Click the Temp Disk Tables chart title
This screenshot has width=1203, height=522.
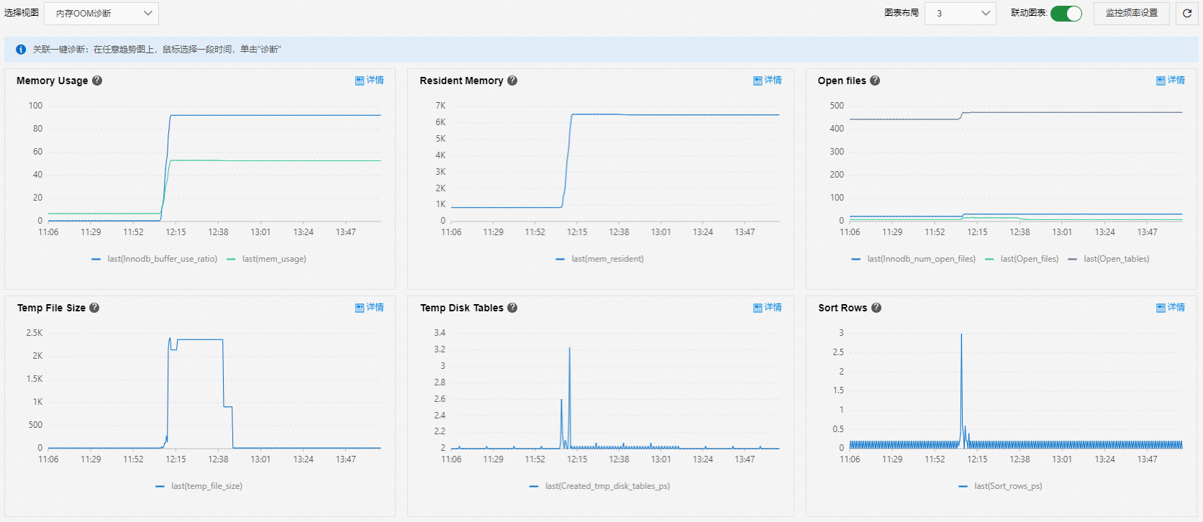pyautogui.click(x=462, y=308)
